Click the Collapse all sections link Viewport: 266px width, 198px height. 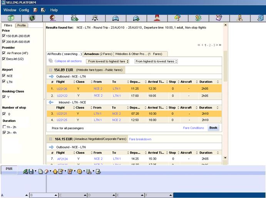[x=68, y=61]
